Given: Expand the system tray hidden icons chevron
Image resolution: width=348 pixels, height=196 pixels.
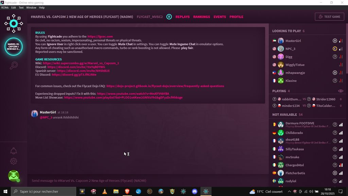Looking at the screenshot, I should 289,192.
